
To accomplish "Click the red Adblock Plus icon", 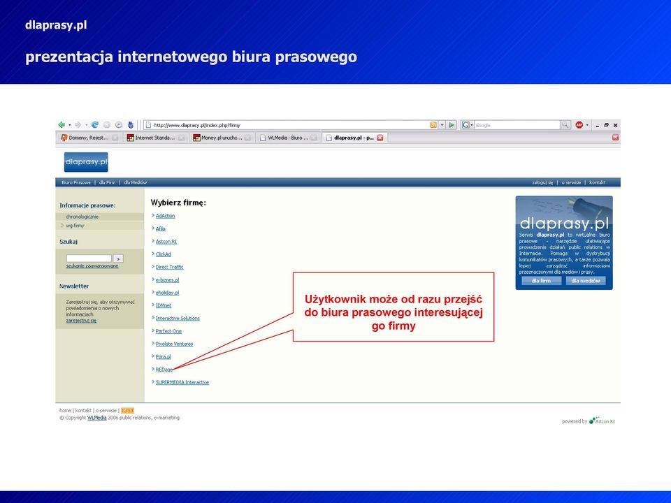I will coord(579,125).
